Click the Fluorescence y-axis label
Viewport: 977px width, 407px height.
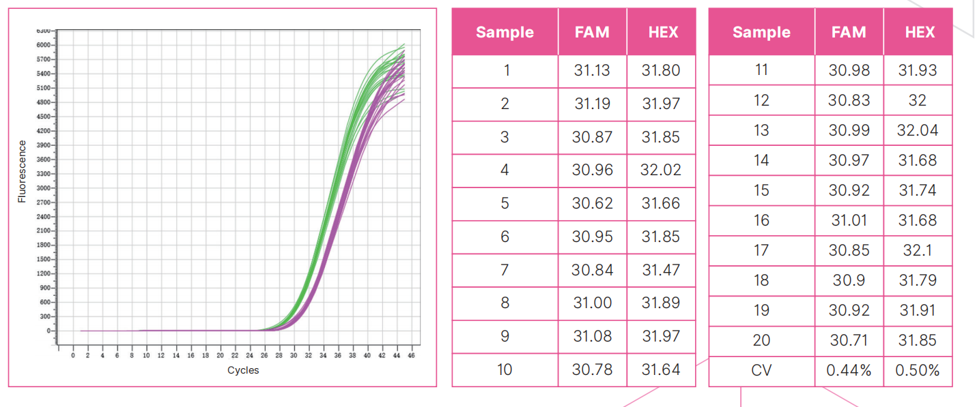[22, 171]
